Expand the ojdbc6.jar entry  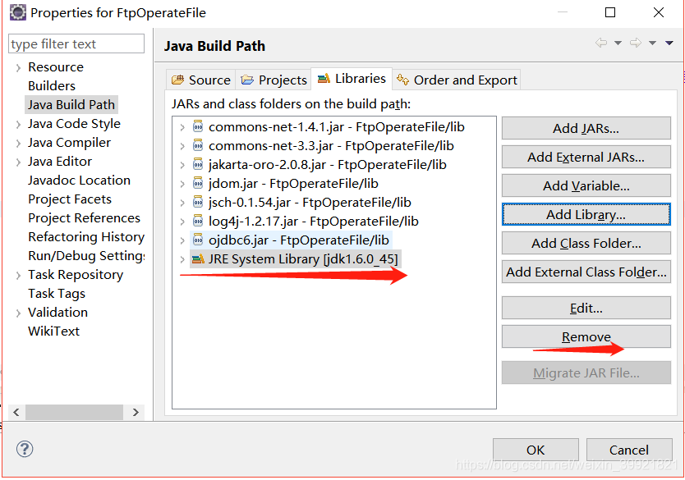point(182,240)
